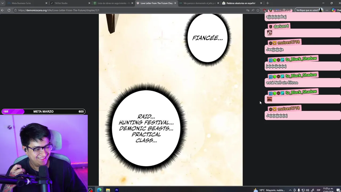
Task: Close the TikTok Studio tab
Action: [89, 3]
